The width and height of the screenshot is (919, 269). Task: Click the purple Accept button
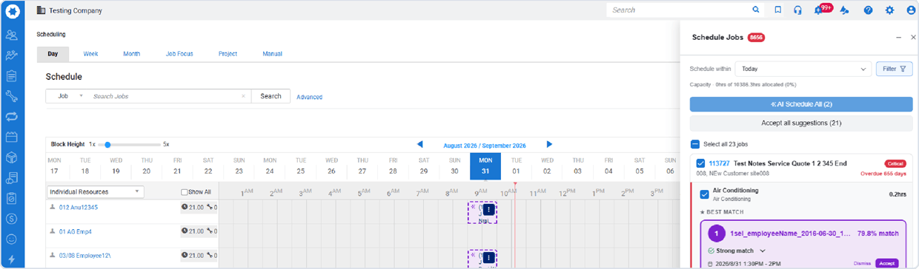click(886, 263)
